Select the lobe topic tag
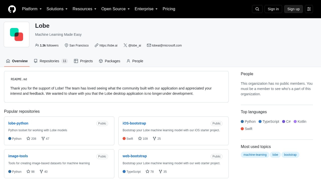The height and width of the screenshot is (180, 321). (275, 155)
